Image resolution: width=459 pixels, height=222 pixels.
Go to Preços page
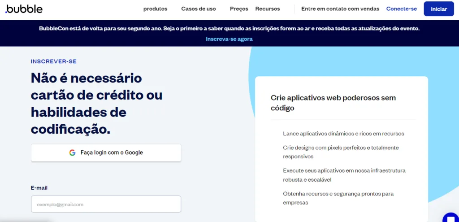(239, 9)
